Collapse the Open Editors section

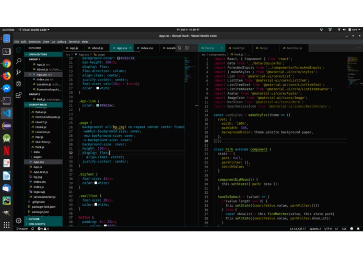click(x=43, y=54)
